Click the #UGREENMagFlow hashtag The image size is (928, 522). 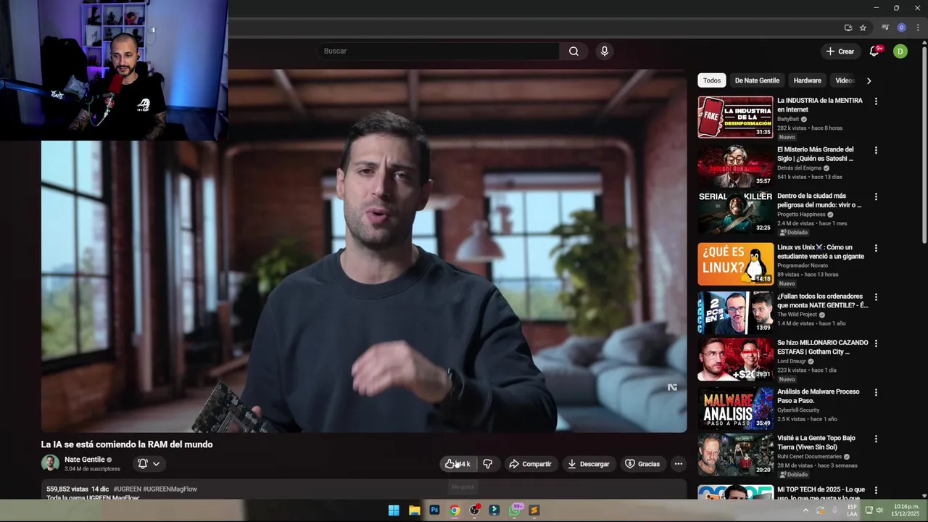pos(170,489)
